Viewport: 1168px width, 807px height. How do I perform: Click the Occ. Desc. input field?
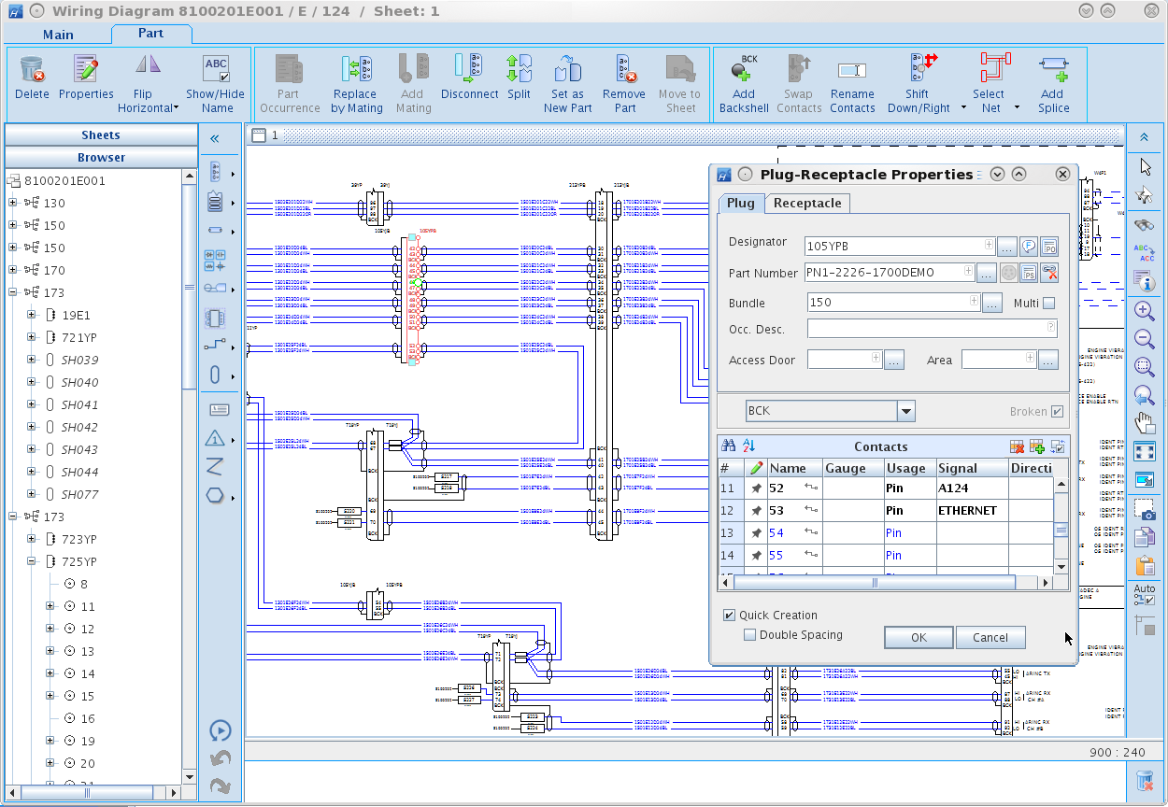pyautogui.click(x=933, y=329)
